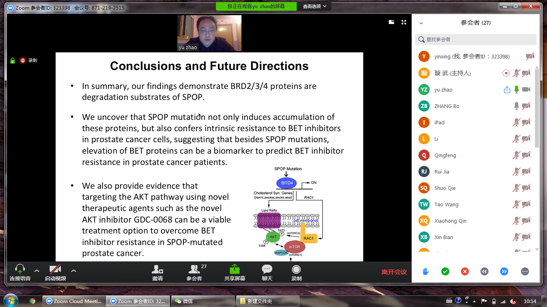Enter full screen mode in meeting view
Image resolution: width=547 pixels, height=307 pixels.
click(x=404, y=22)
